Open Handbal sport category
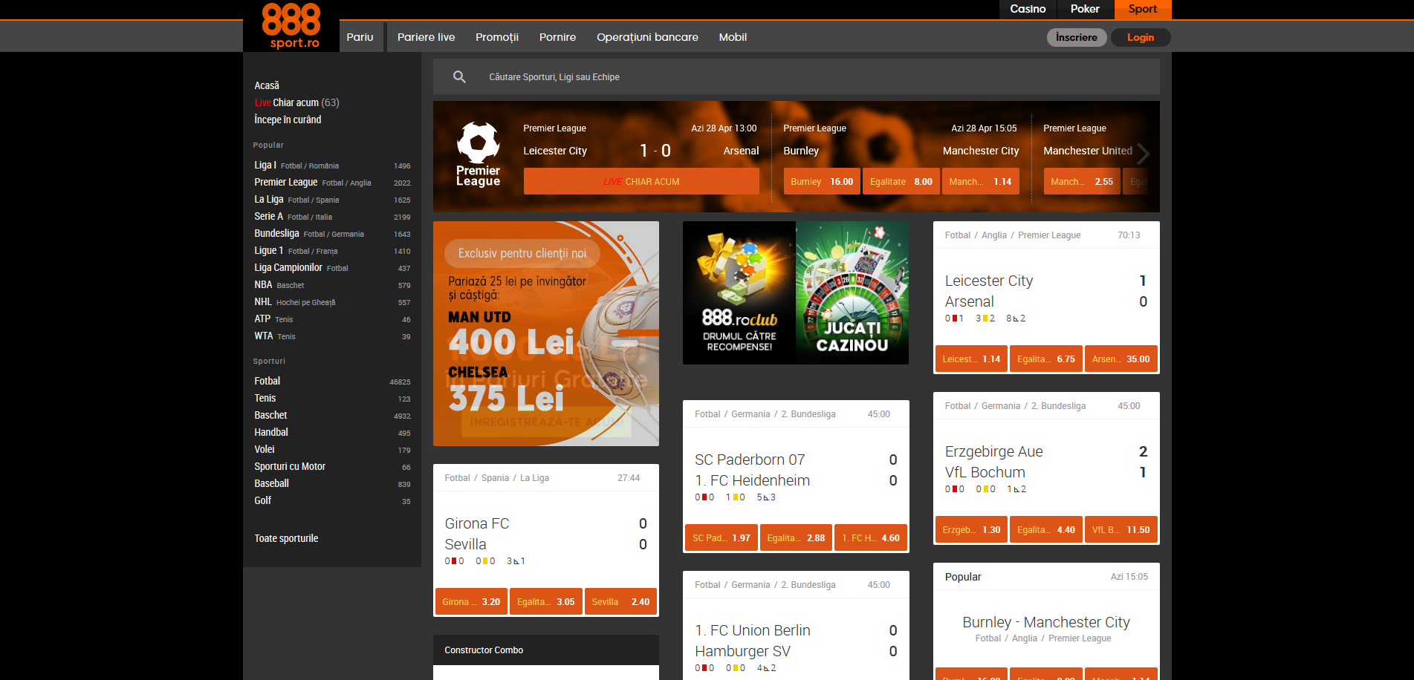The width and height of the screenshot is (1414, 680). 332,433
